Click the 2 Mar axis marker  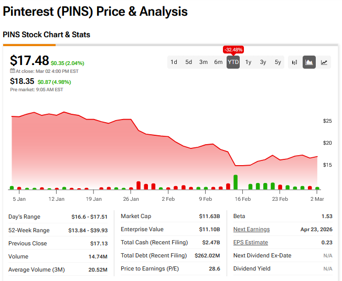[317, 199]
